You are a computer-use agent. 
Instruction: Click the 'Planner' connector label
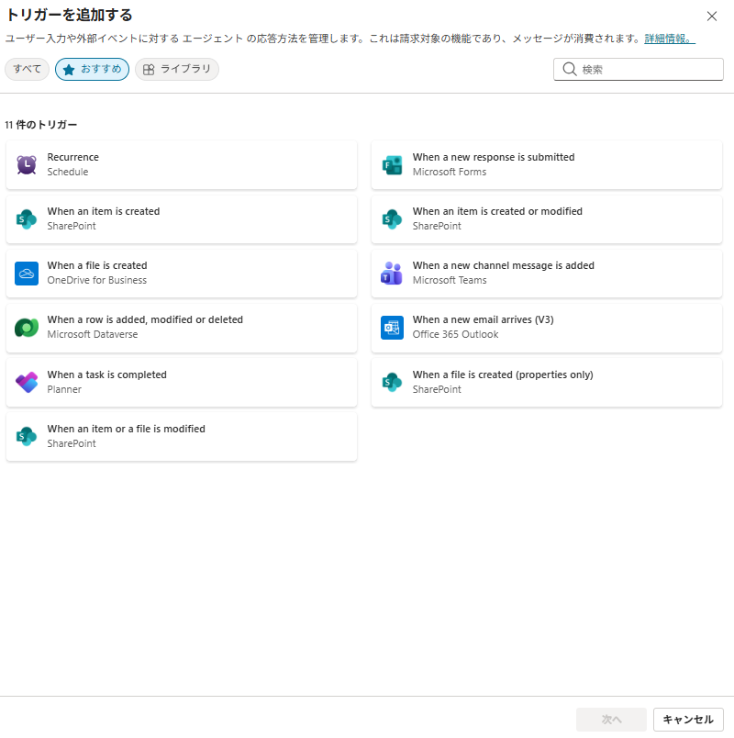[x=64, y=389]
